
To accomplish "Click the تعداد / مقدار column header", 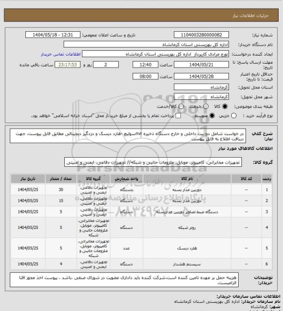I will (x=60, y=179).
